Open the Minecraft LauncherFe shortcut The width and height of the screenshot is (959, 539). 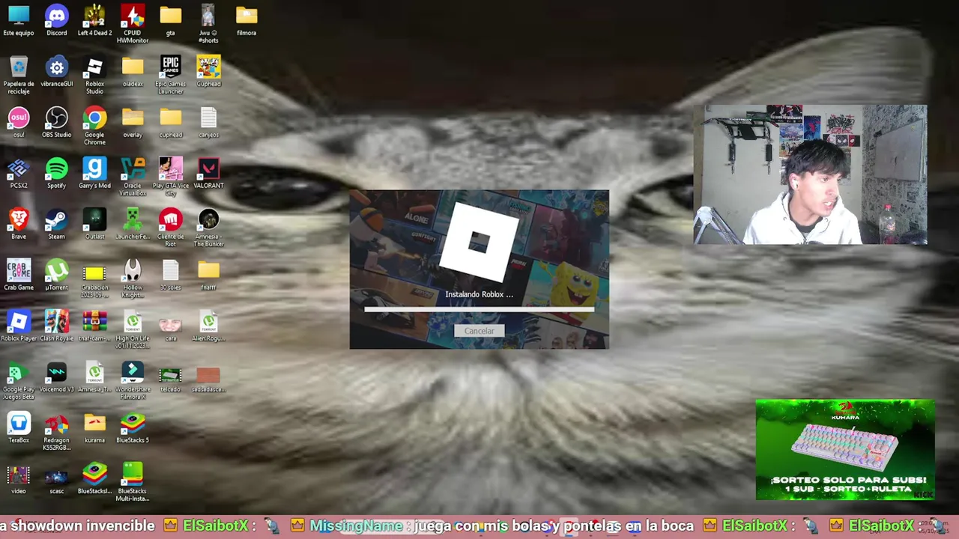tap(133, 225)
